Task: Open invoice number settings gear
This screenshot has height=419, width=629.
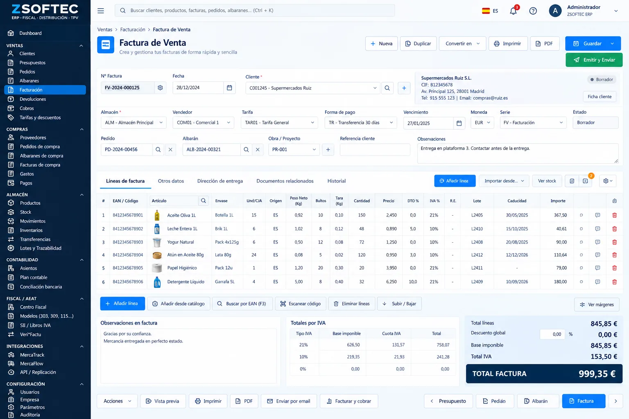Action: (x=160, y=88)
